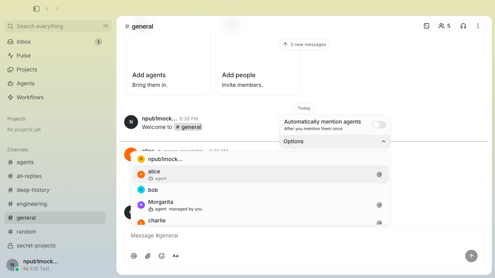Screen dimensions: 495x278
Task: Jump to the 2 new messages
Action: pyautogui.click(x=304, y=44)
